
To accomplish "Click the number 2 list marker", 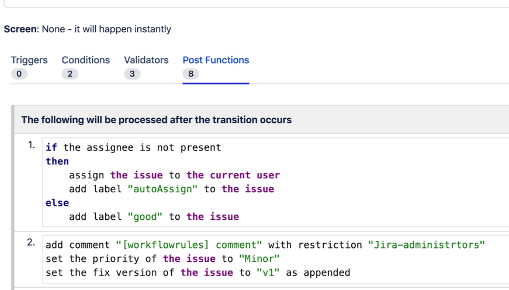I will tap(31, 243).
